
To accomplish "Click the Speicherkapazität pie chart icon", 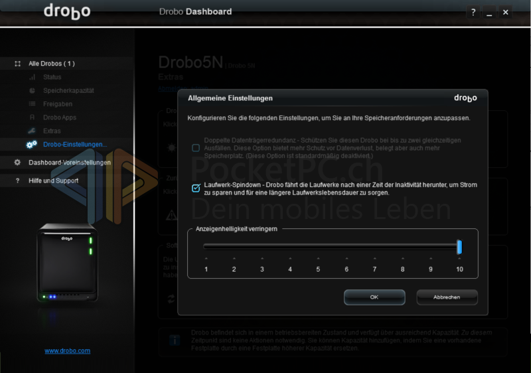I will 32,90.
